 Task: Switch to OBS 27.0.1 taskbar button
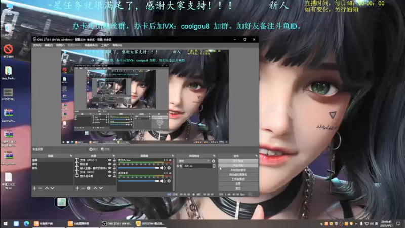pyautogui.click(x=117, y=223)
